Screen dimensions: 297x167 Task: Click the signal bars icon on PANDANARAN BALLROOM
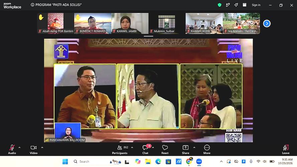click(47, 140)
